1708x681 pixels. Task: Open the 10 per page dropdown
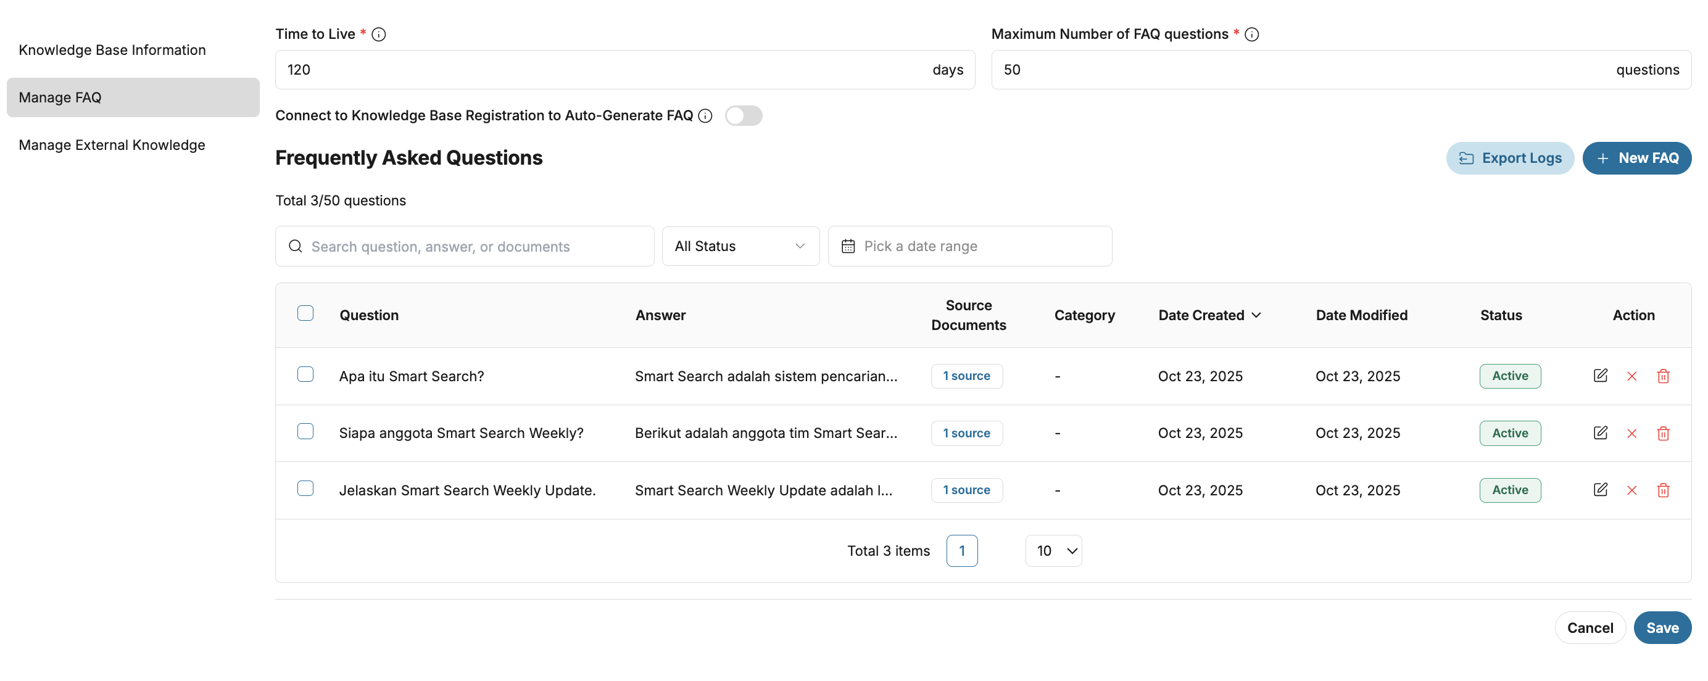coord(1053,551)
